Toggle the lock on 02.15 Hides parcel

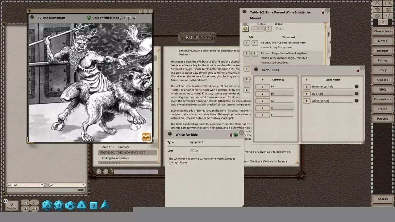coord(358,70)
